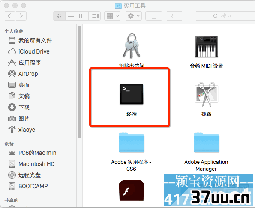Image resolution: width=255 pixels, height=208 pixels.
Task: Launch the Grab (抓图) scissors app
Action: coord(207,94)
